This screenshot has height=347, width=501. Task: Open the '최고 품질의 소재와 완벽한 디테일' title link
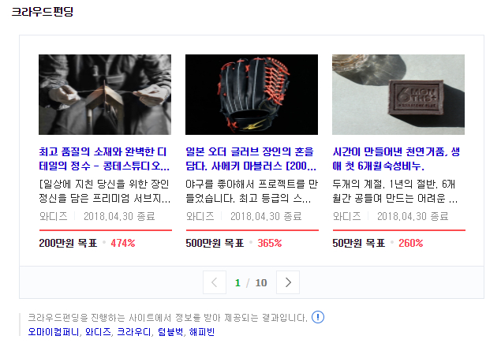click(104, 159)
